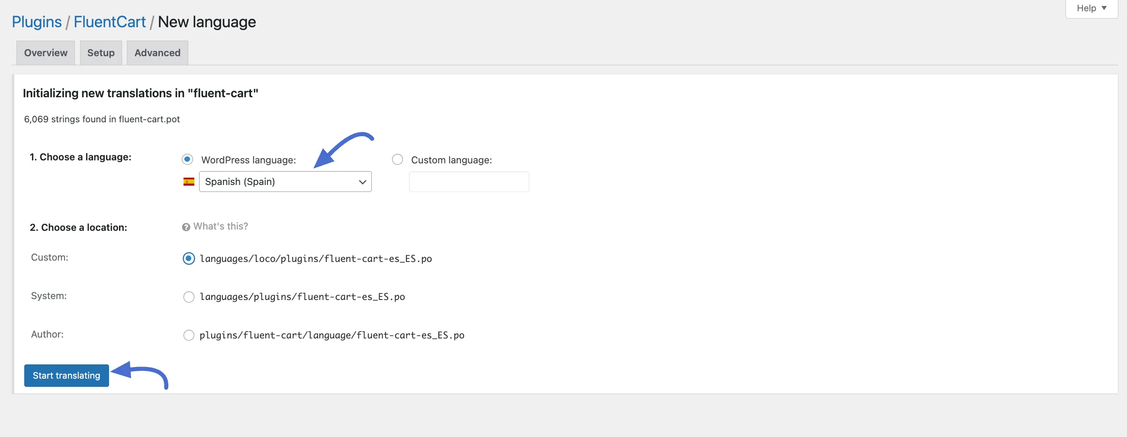Expand the Help menu
Viewport: 1127px width, 437px height.
pos(1091,8)
